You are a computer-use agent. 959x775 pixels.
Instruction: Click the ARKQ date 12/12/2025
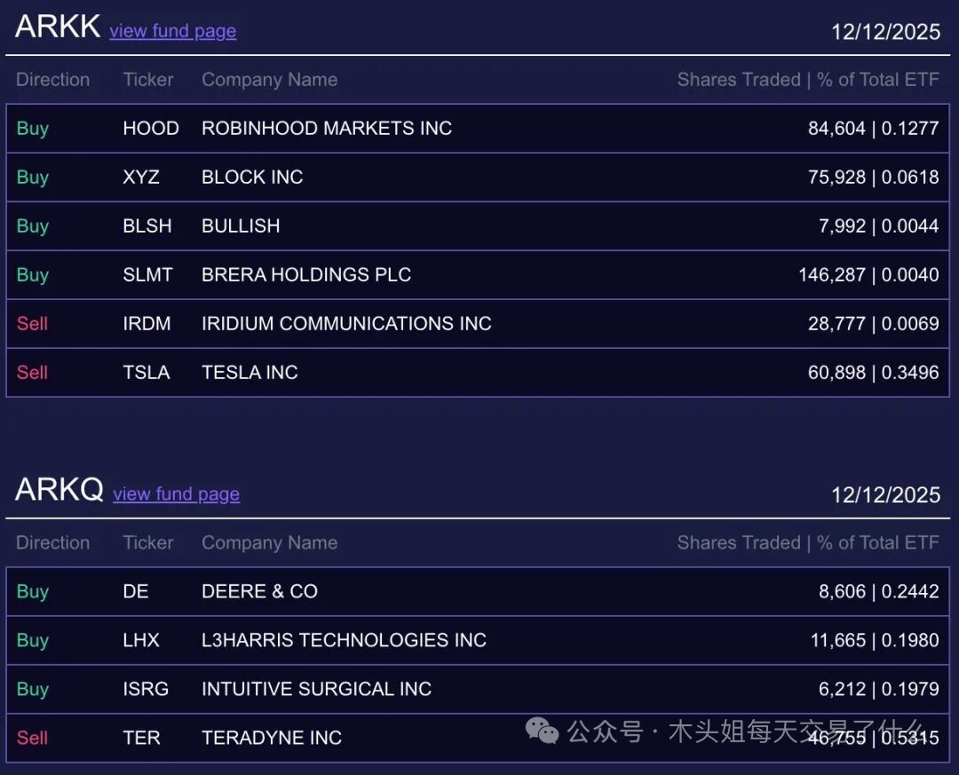point(885,494)
